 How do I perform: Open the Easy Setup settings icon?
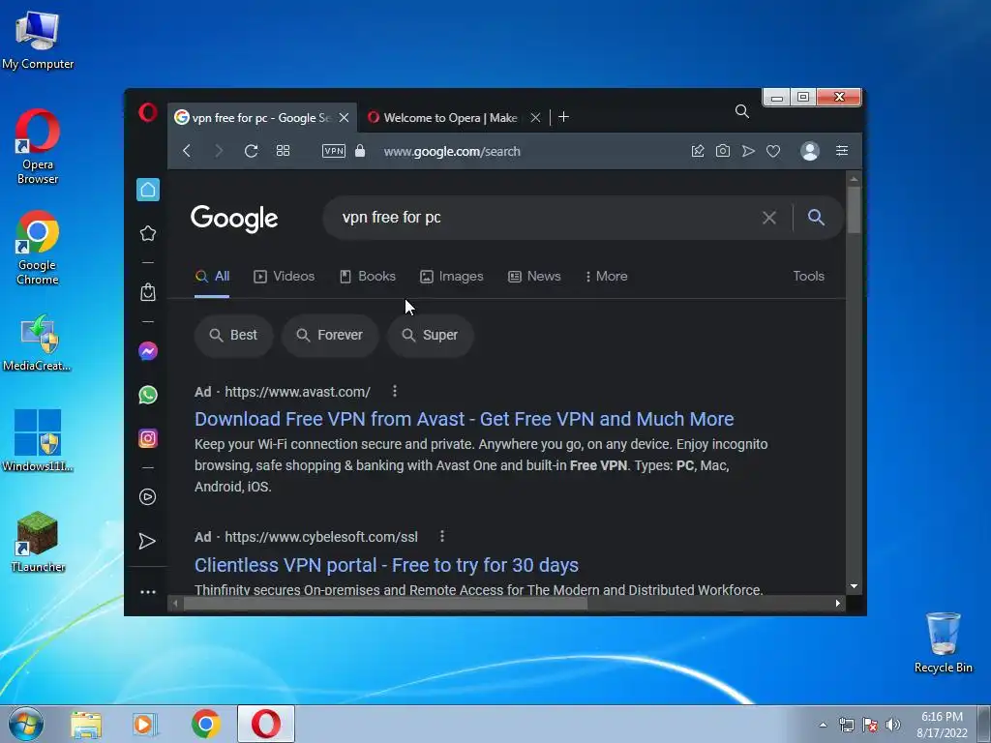coord(842,150)
